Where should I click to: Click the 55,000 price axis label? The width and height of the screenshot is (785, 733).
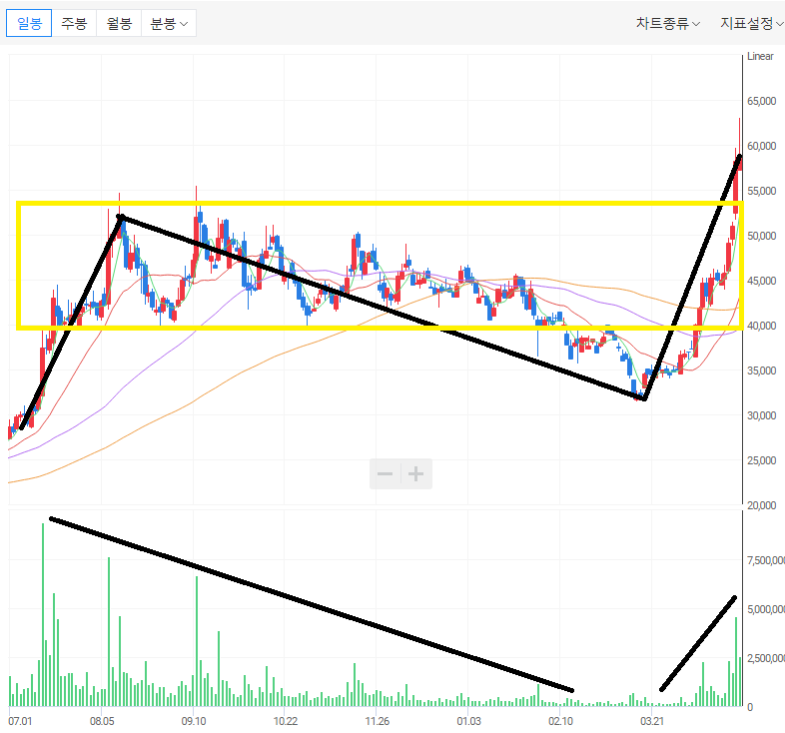click(761, 191)
